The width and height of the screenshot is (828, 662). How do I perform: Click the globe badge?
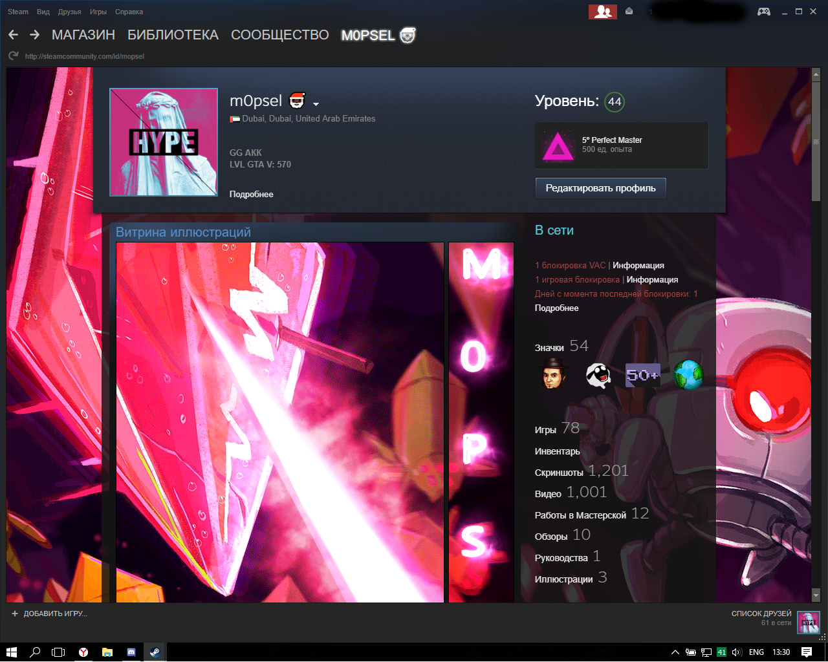point(688,375)
